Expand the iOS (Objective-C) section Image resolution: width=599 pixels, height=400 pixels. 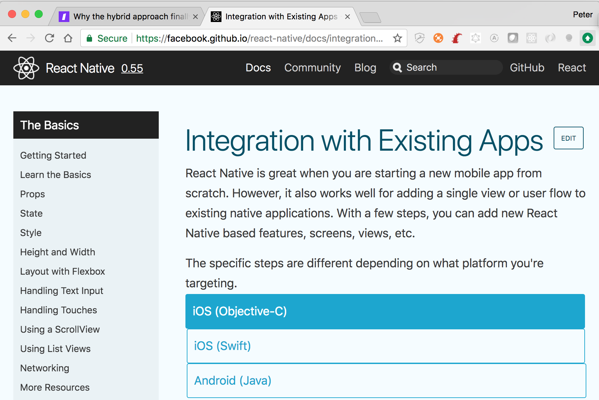pyautogui.click(x=385, y=311)
